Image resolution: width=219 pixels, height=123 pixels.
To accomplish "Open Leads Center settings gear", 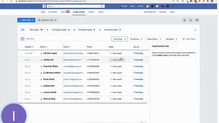I will (197, 20).
